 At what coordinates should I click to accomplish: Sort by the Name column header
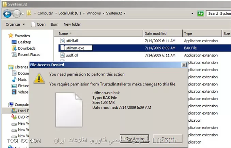(x=98, y=33)
